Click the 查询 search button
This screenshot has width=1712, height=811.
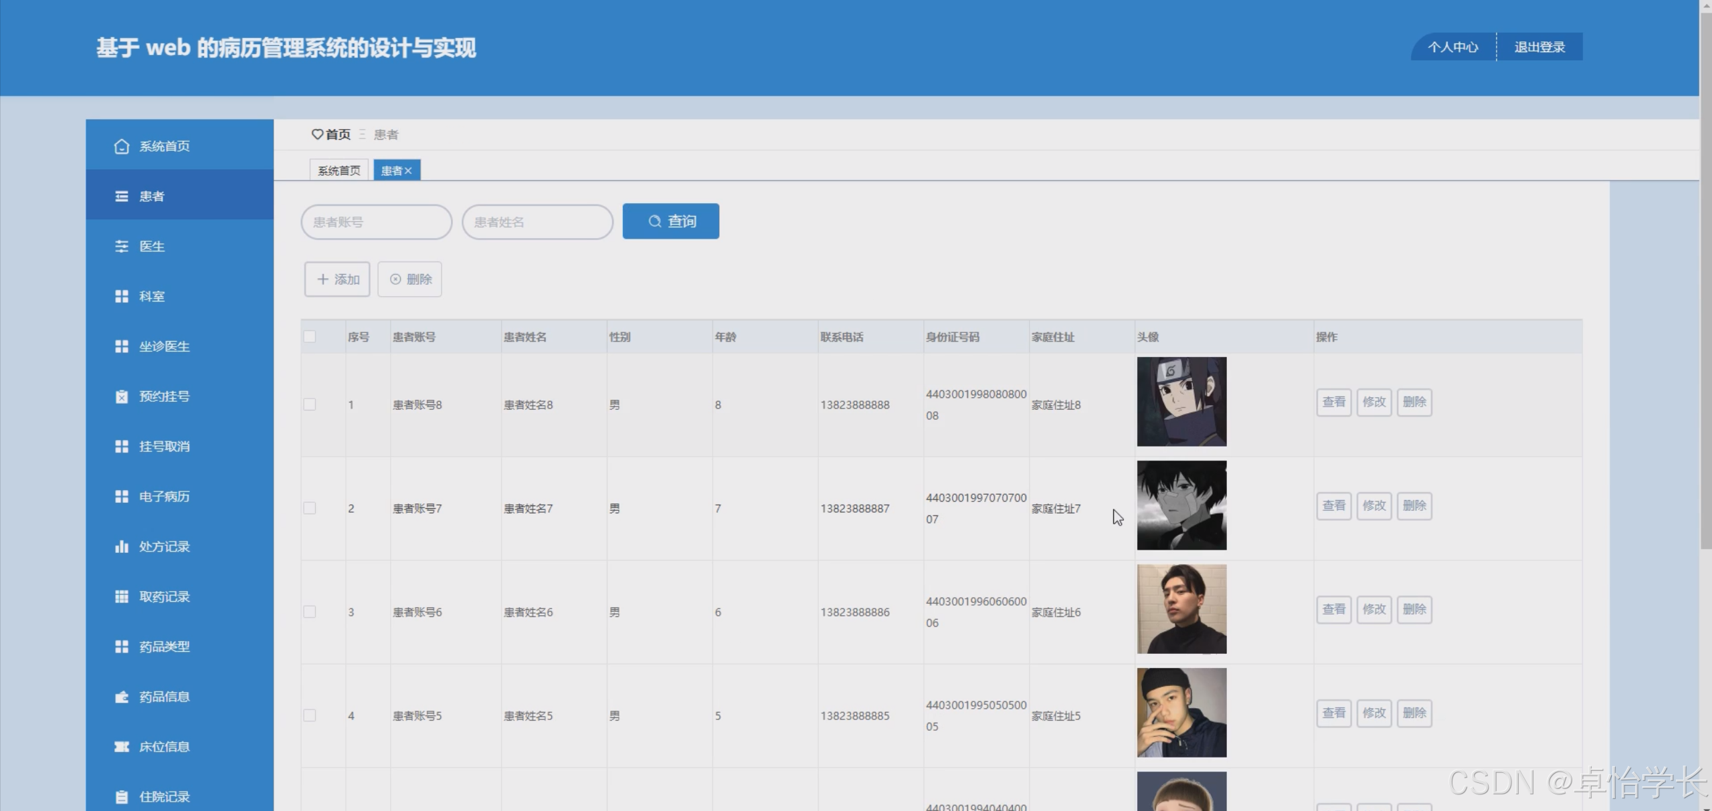tap(670, 221)
